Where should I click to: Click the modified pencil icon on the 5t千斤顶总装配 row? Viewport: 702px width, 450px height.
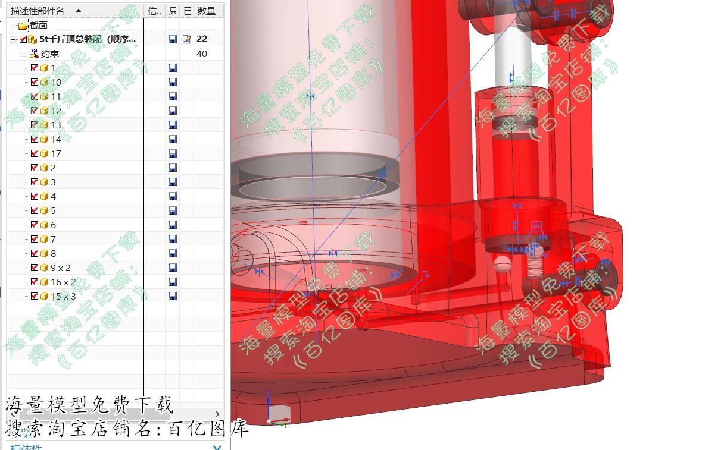pos(187,39)
